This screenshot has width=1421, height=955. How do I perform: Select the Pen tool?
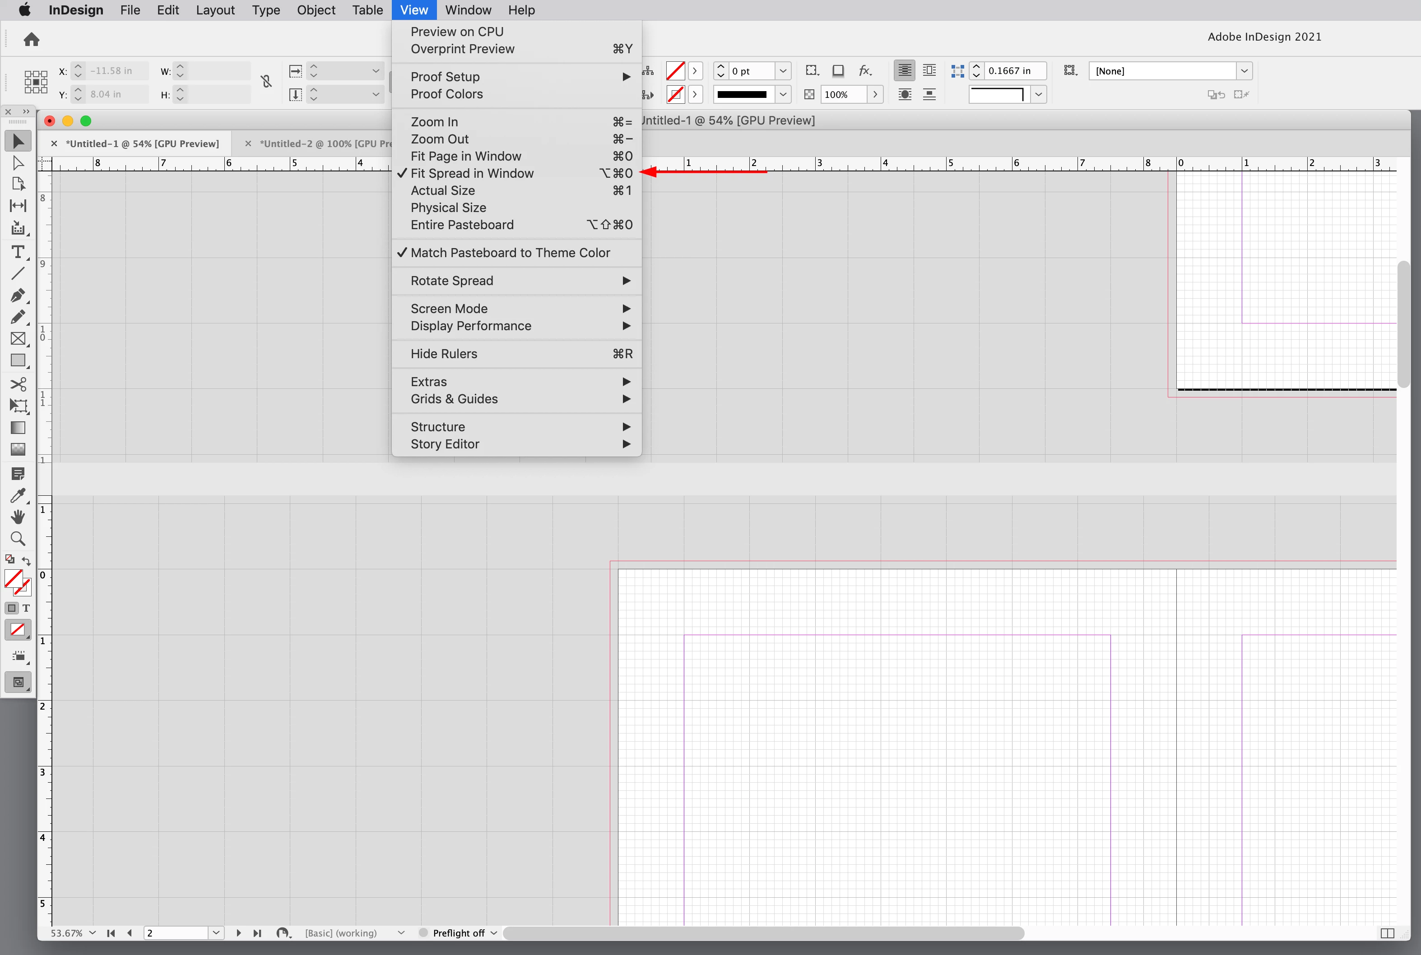[18, 295]
